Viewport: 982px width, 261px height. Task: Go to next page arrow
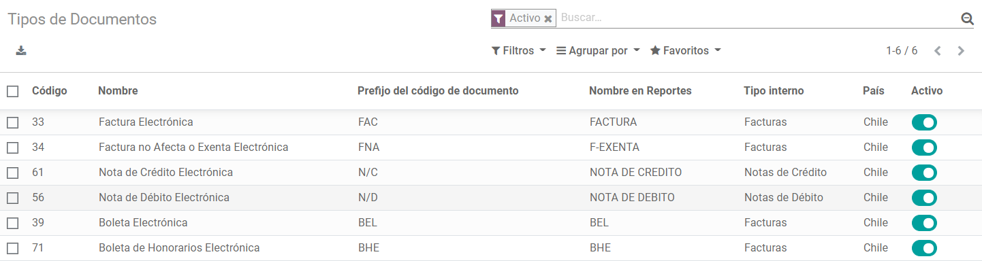tap(961, 51)
